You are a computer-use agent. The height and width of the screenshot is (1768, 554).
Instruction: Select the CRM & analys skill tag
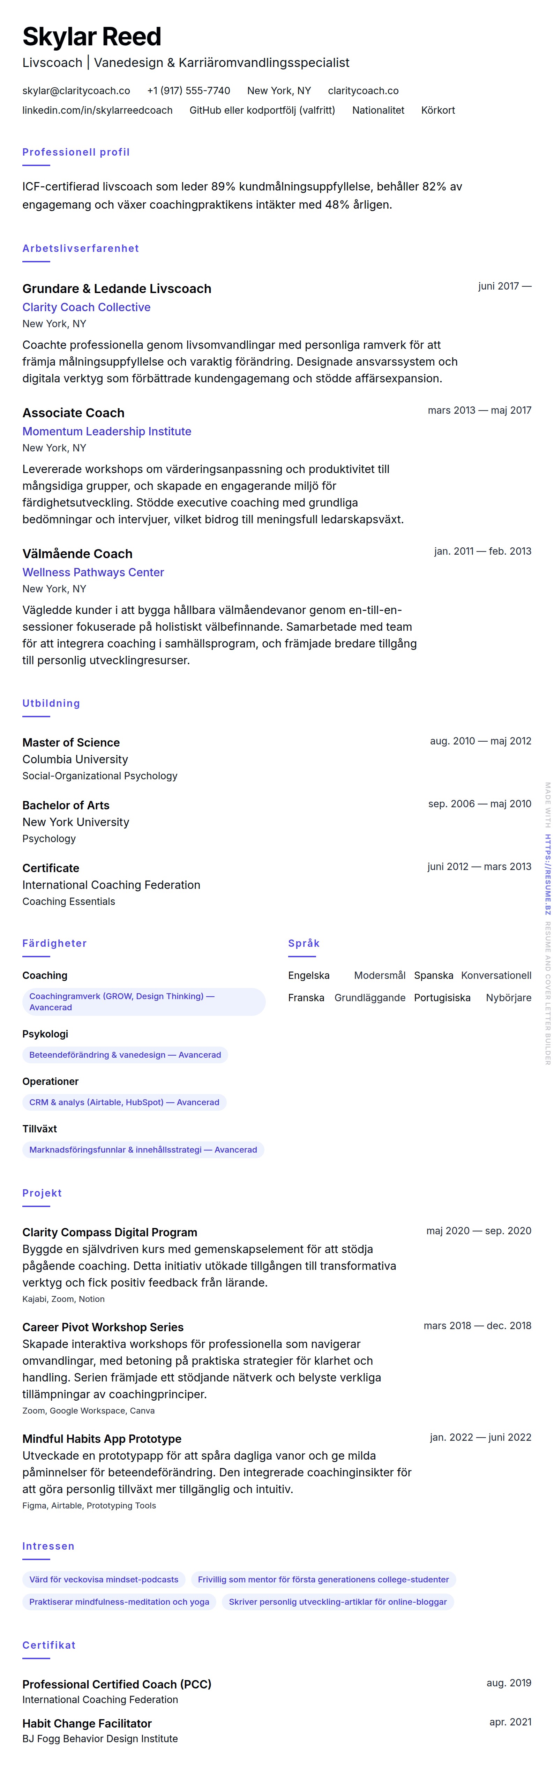coord(124,1102)
